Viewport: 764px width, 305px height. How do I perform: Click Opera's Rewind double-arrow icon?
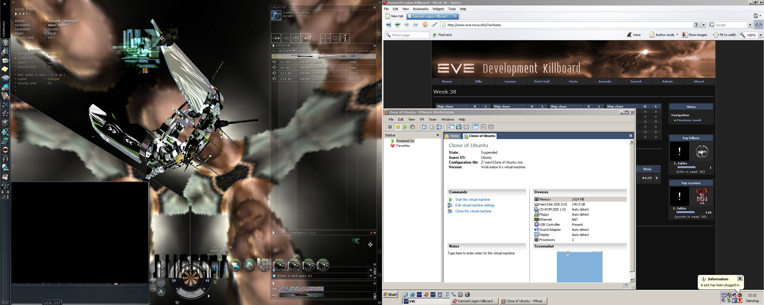pyautogui.click(x=388, y=25)
